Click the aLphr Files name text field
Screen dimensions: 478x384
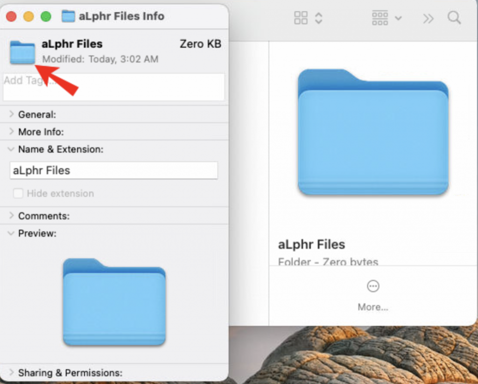point(113,171)
